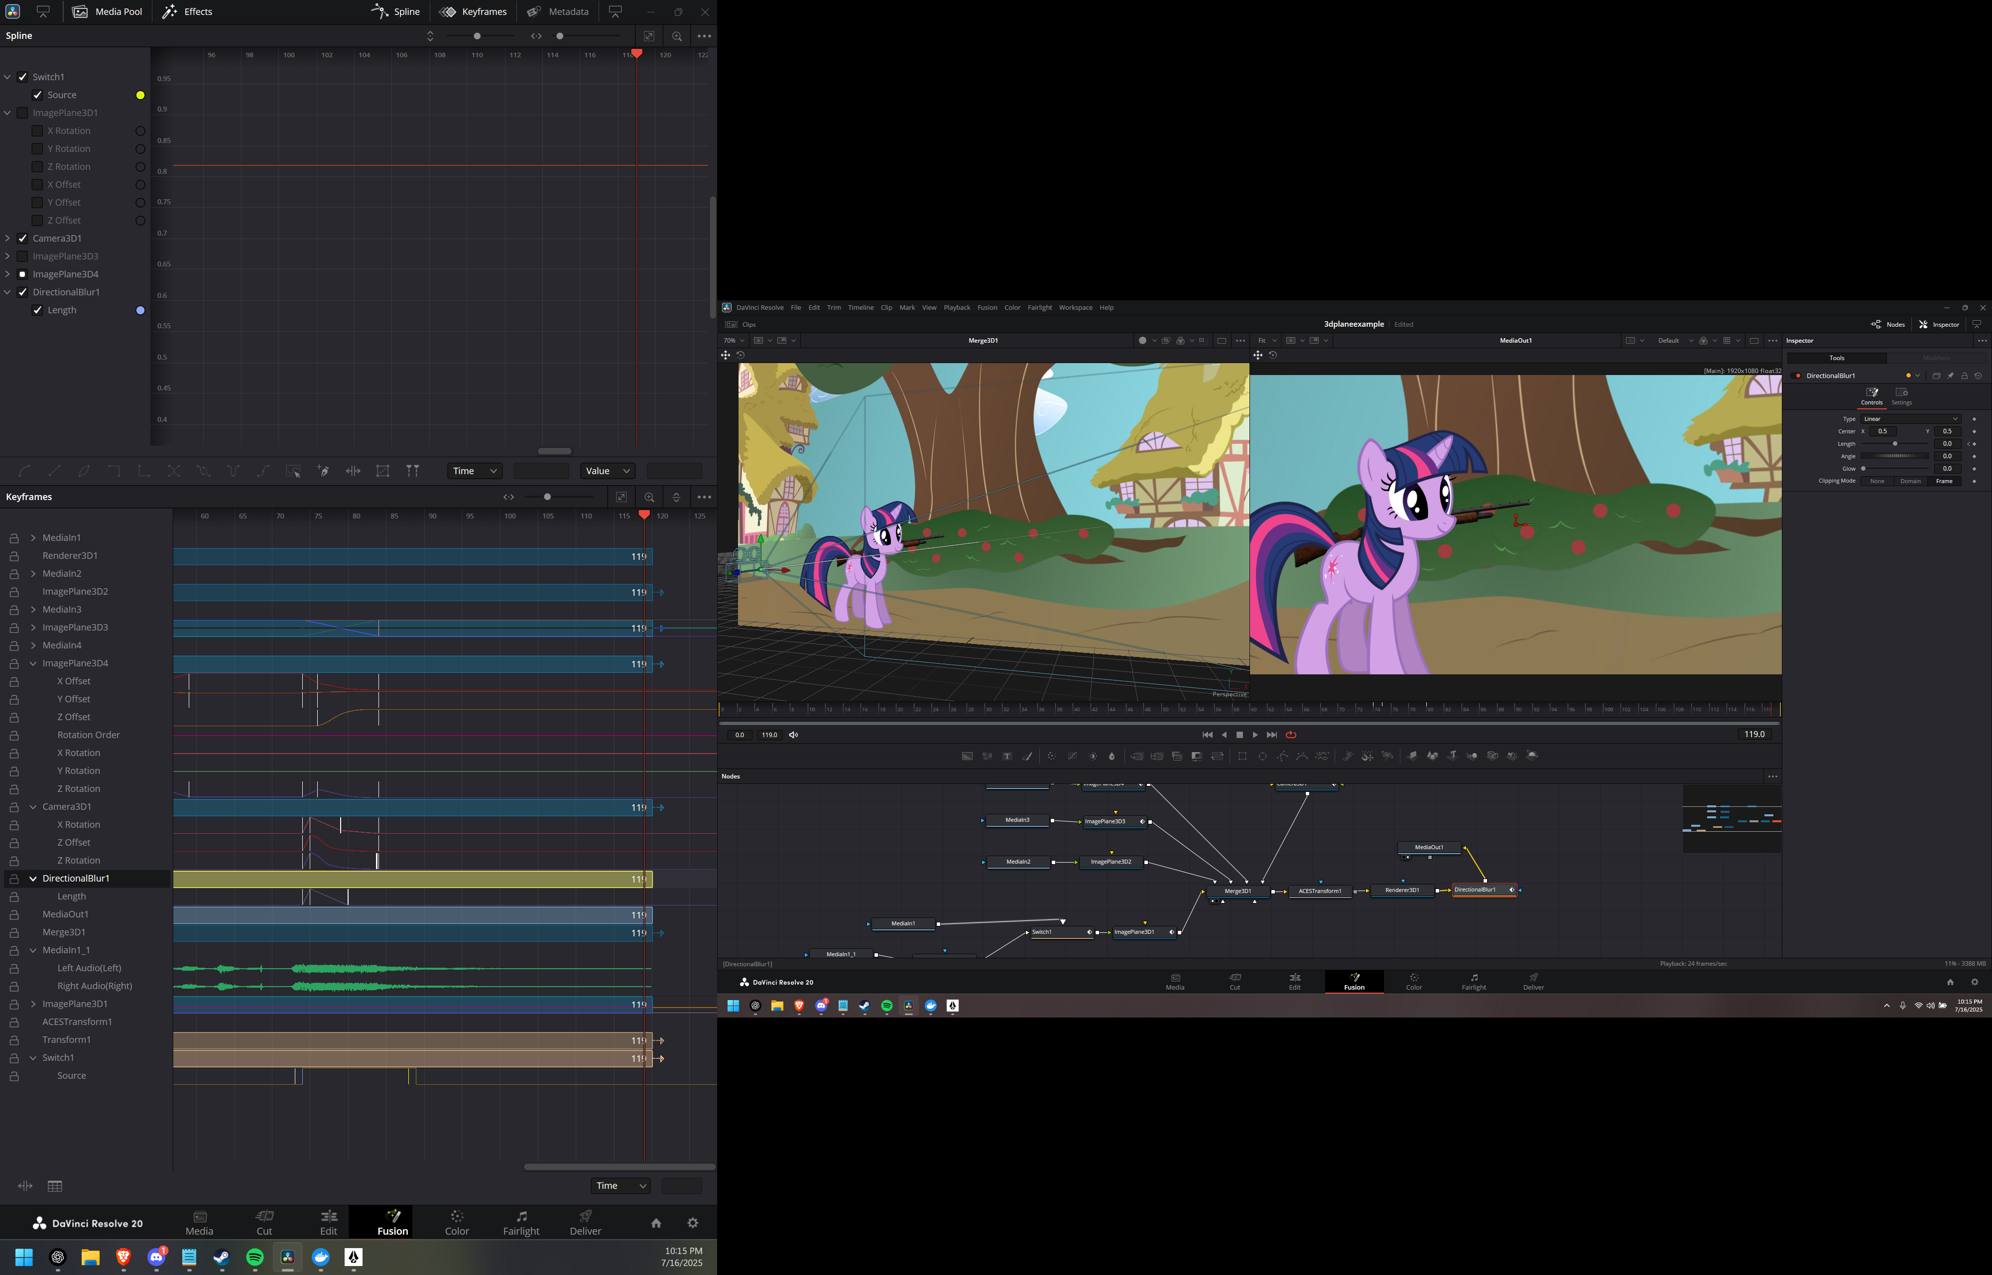Click the Spline zoom to fit icon

pos(649,36)
